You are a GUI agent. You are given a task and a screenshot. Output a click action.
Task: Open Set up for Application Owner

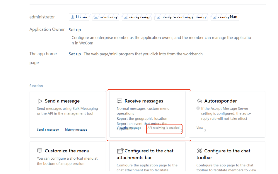(75, 30)
